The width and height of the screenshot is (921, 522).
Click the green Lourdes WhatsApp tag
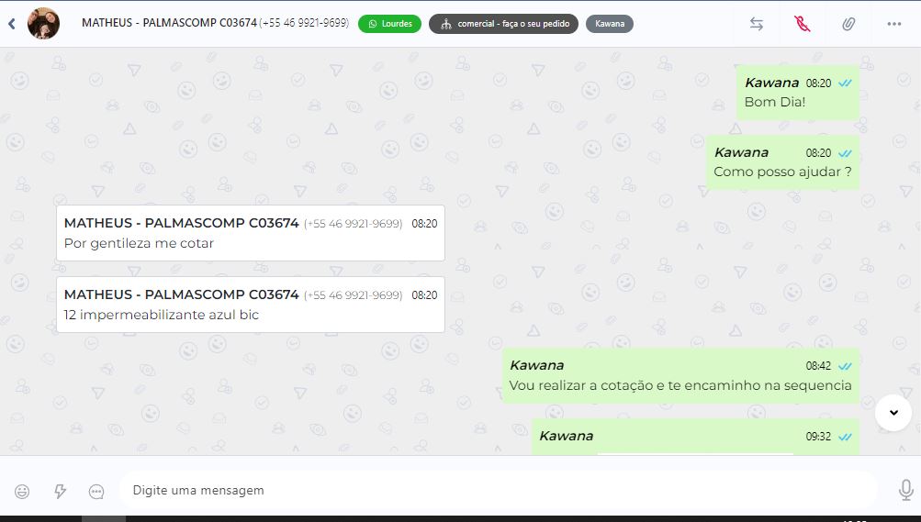389,24
